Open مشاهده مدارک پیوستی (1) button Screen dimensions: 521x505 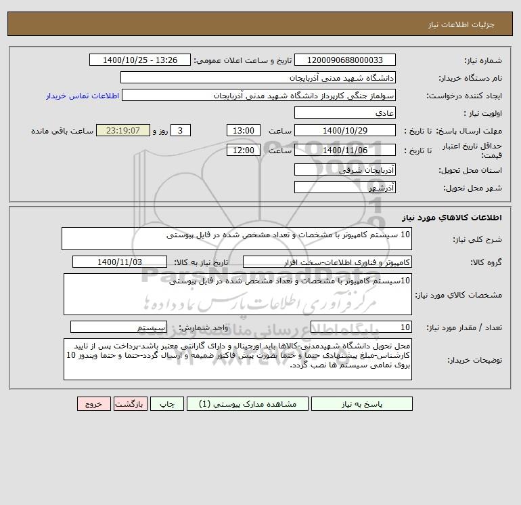click(248, 404)
